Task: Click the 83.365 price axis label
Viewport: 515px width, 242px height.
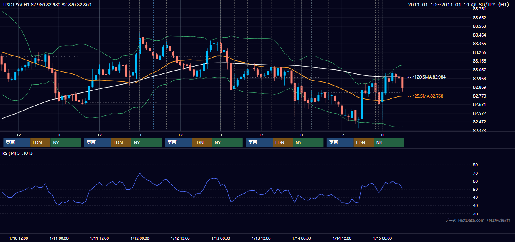Action: click(x=480, y=44)
